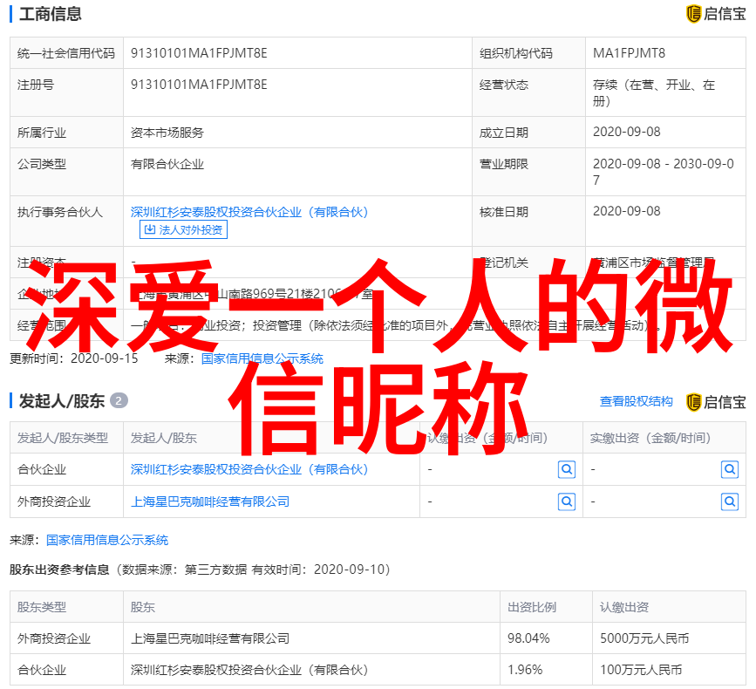This screenshot has width=756, height=689.
Task: Open 国家信用信息公示系统 link beside 更新时间
Action: pyautogui.click(x=262, y=358)
